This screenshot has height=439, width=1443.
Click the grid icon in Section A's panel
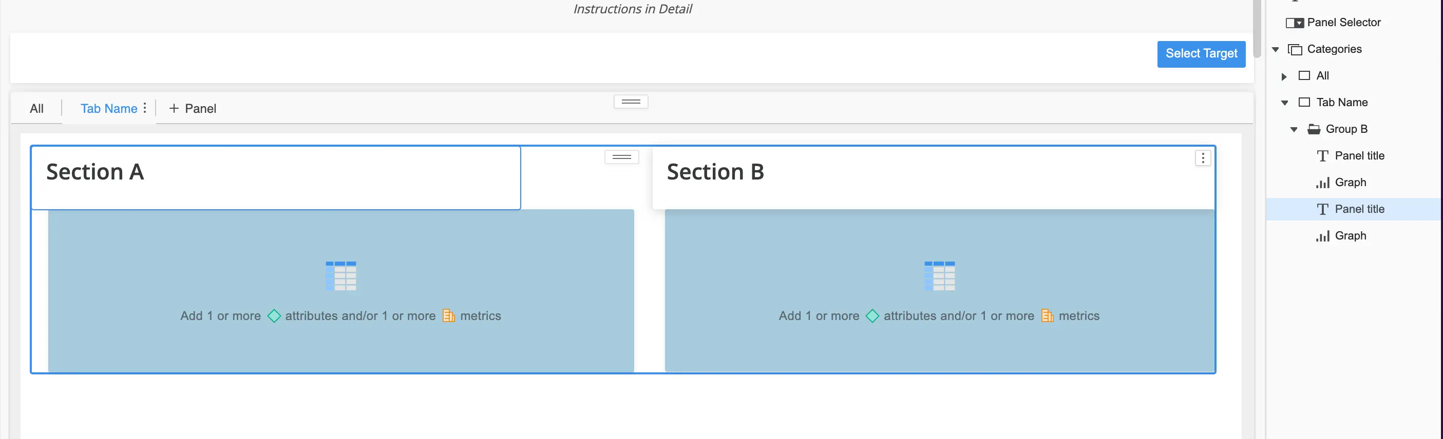tap(340, 276)
